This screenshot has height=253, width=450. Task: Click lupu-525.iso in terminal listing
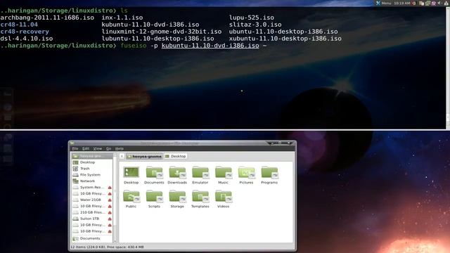(x=252, y=18)
